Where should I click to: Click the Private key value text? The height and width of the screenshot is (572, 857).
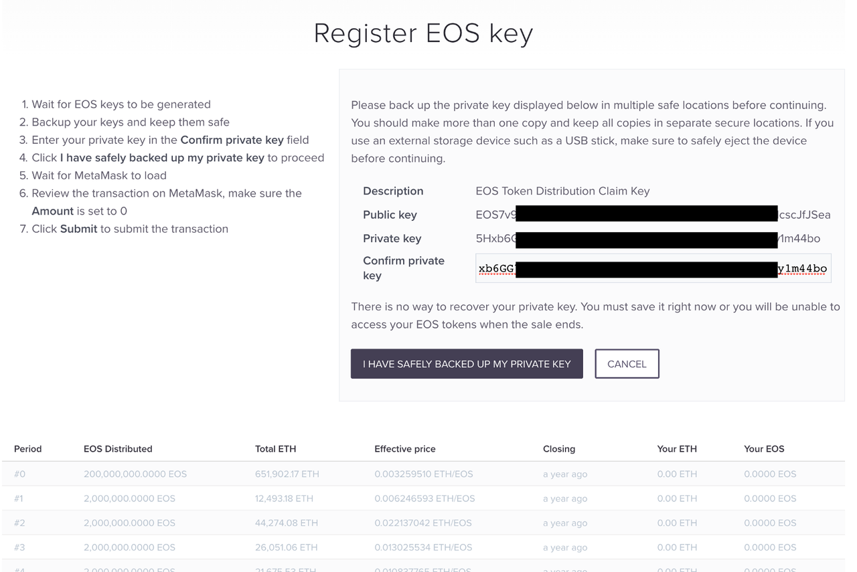tap(647, 239)
